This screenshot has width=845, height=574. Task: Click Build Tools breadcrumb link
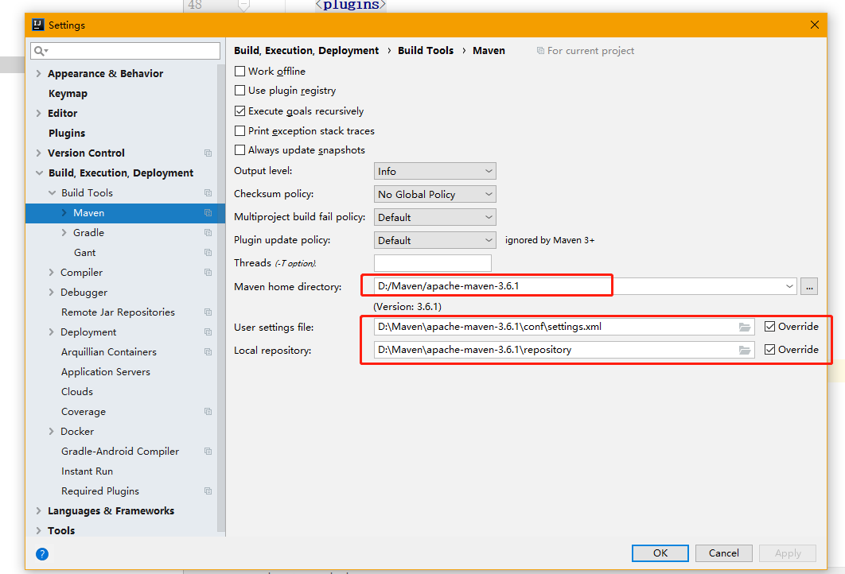click(426, 51)
